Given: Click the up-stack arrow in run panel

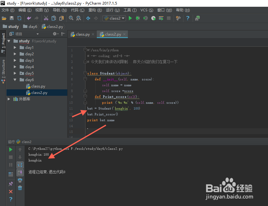Looking at the screenshot, I should [20, 150].
